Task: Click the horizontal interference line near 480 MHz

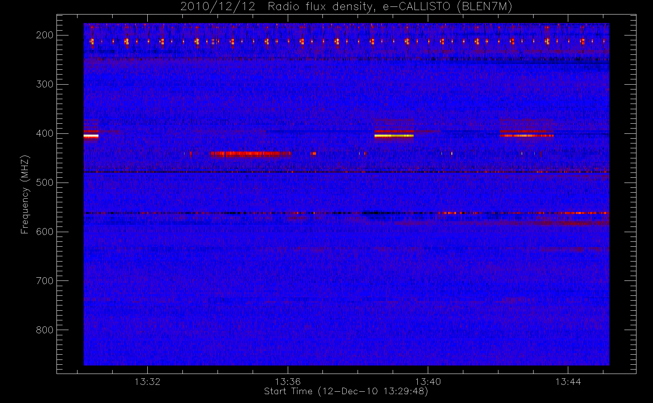Action: pos(346,172)
